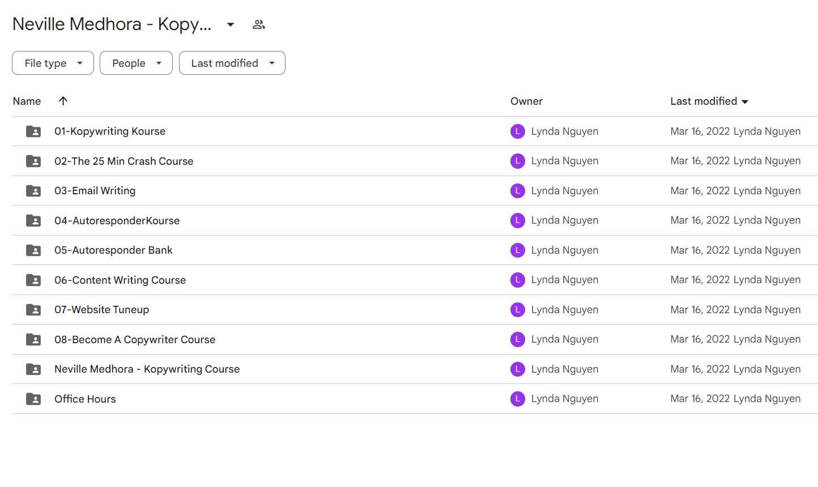Click owner name Lynda Nguyen for Neville Medhora - Kopywriting Course
This screenshot has height=487, width=818.
[565, 369]
